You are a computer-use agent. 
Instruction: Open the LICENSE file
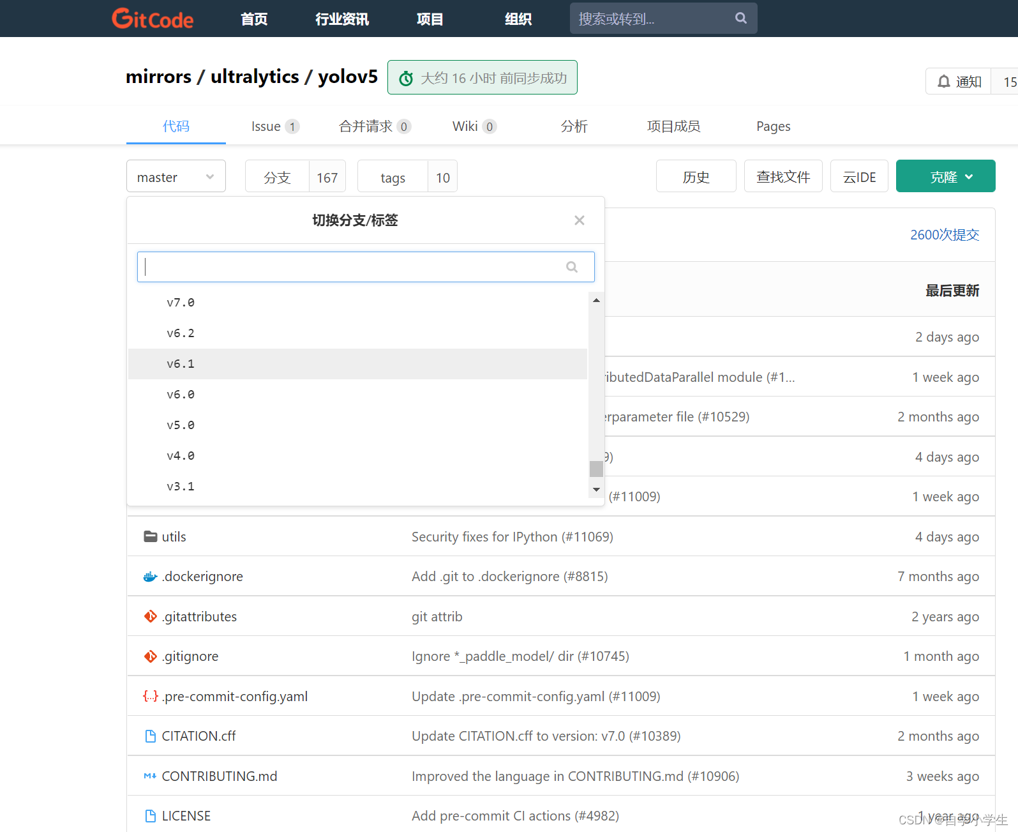tap(186, 816)
